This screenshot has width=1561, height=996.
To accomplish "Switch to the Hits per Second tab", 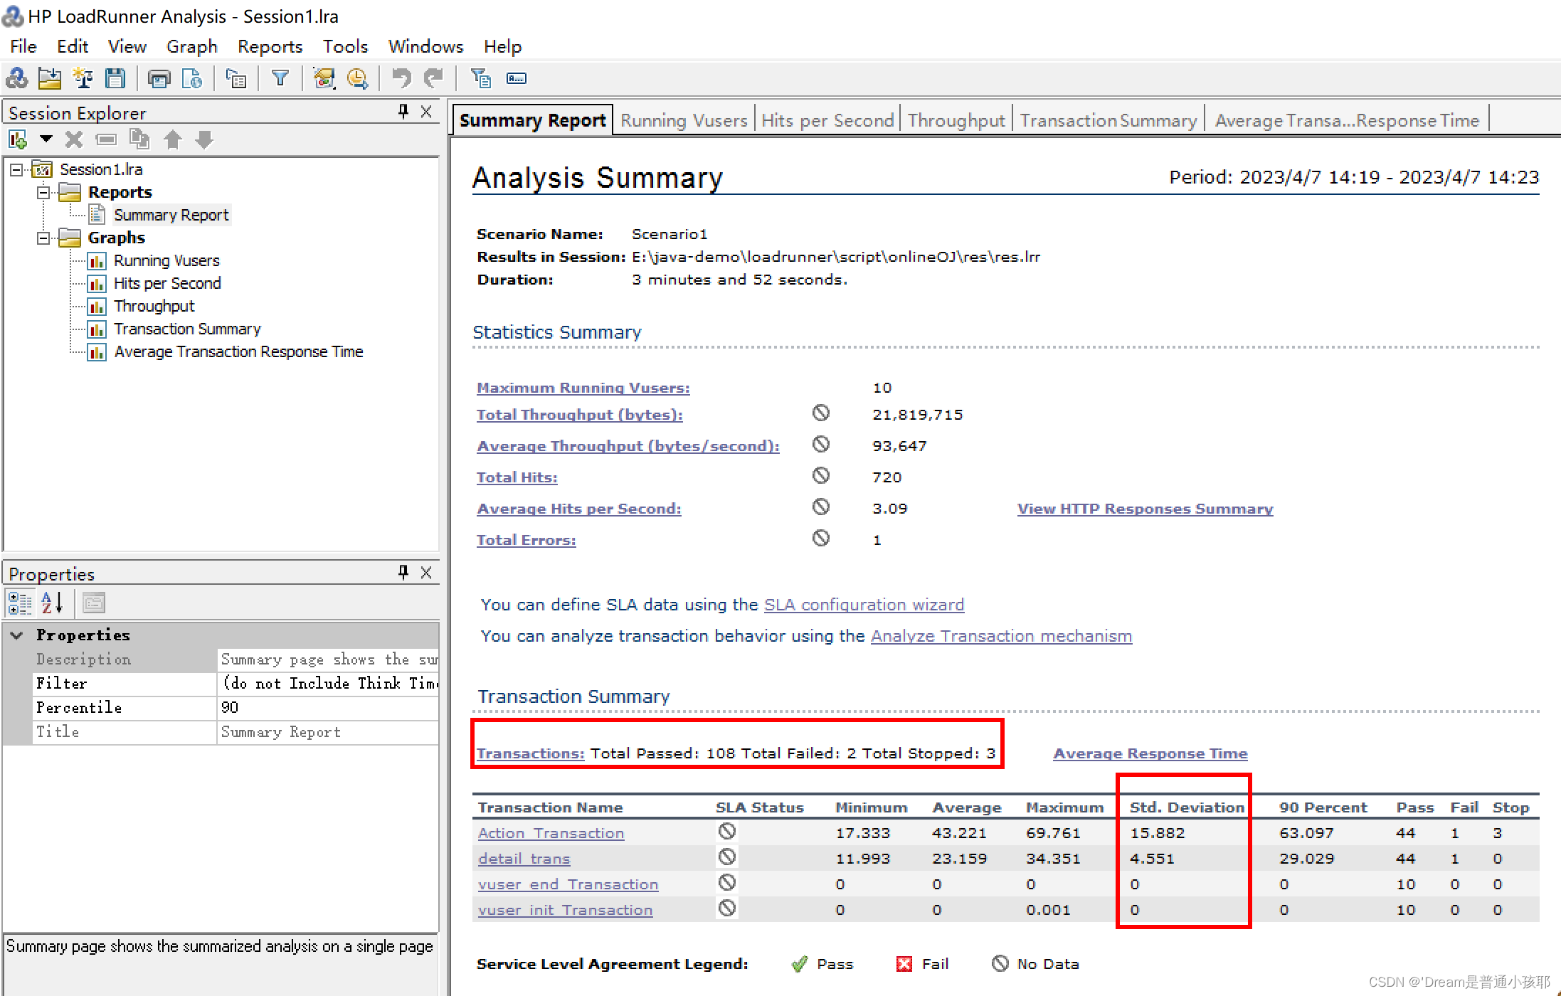I will [827, 120].
